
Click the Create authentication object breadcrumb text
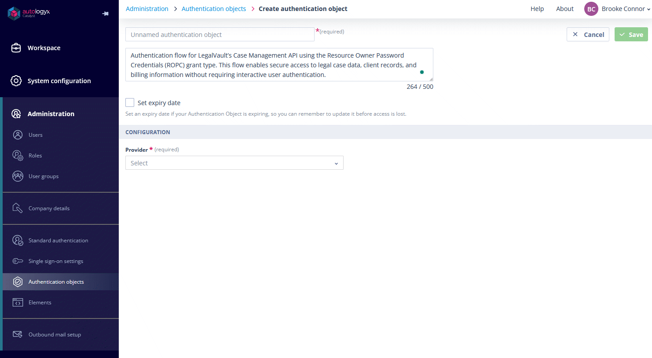point(303,9)
